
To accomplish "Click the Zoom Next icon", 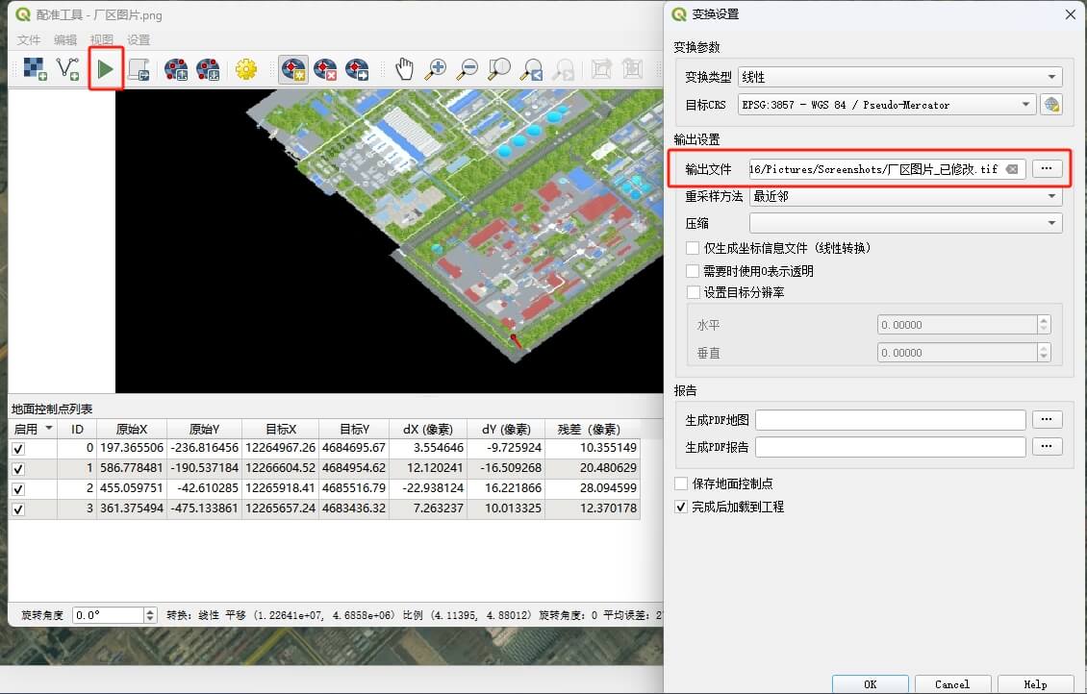I will (x=564, y=69).
